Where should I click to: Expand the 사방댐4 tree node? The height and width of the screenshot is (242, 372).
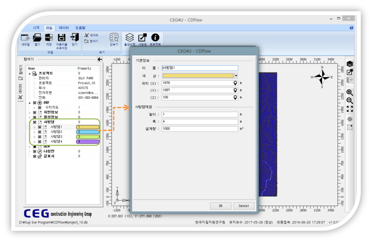(35, 142)
